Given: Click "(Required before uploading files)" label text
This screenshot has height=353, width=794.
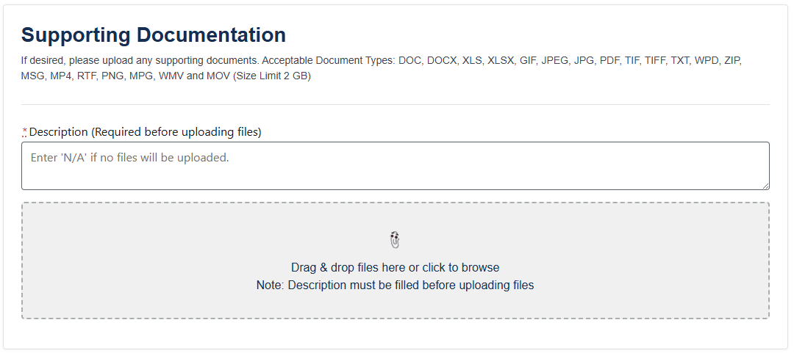Looking at the screenshot, I should [x=176, y=132].
